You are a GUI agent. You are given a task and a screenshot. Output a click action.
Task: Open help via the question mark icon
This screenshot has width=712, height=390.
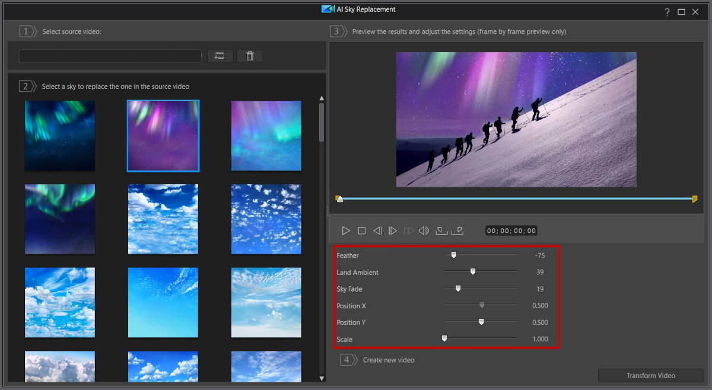[x=667, y=11]
